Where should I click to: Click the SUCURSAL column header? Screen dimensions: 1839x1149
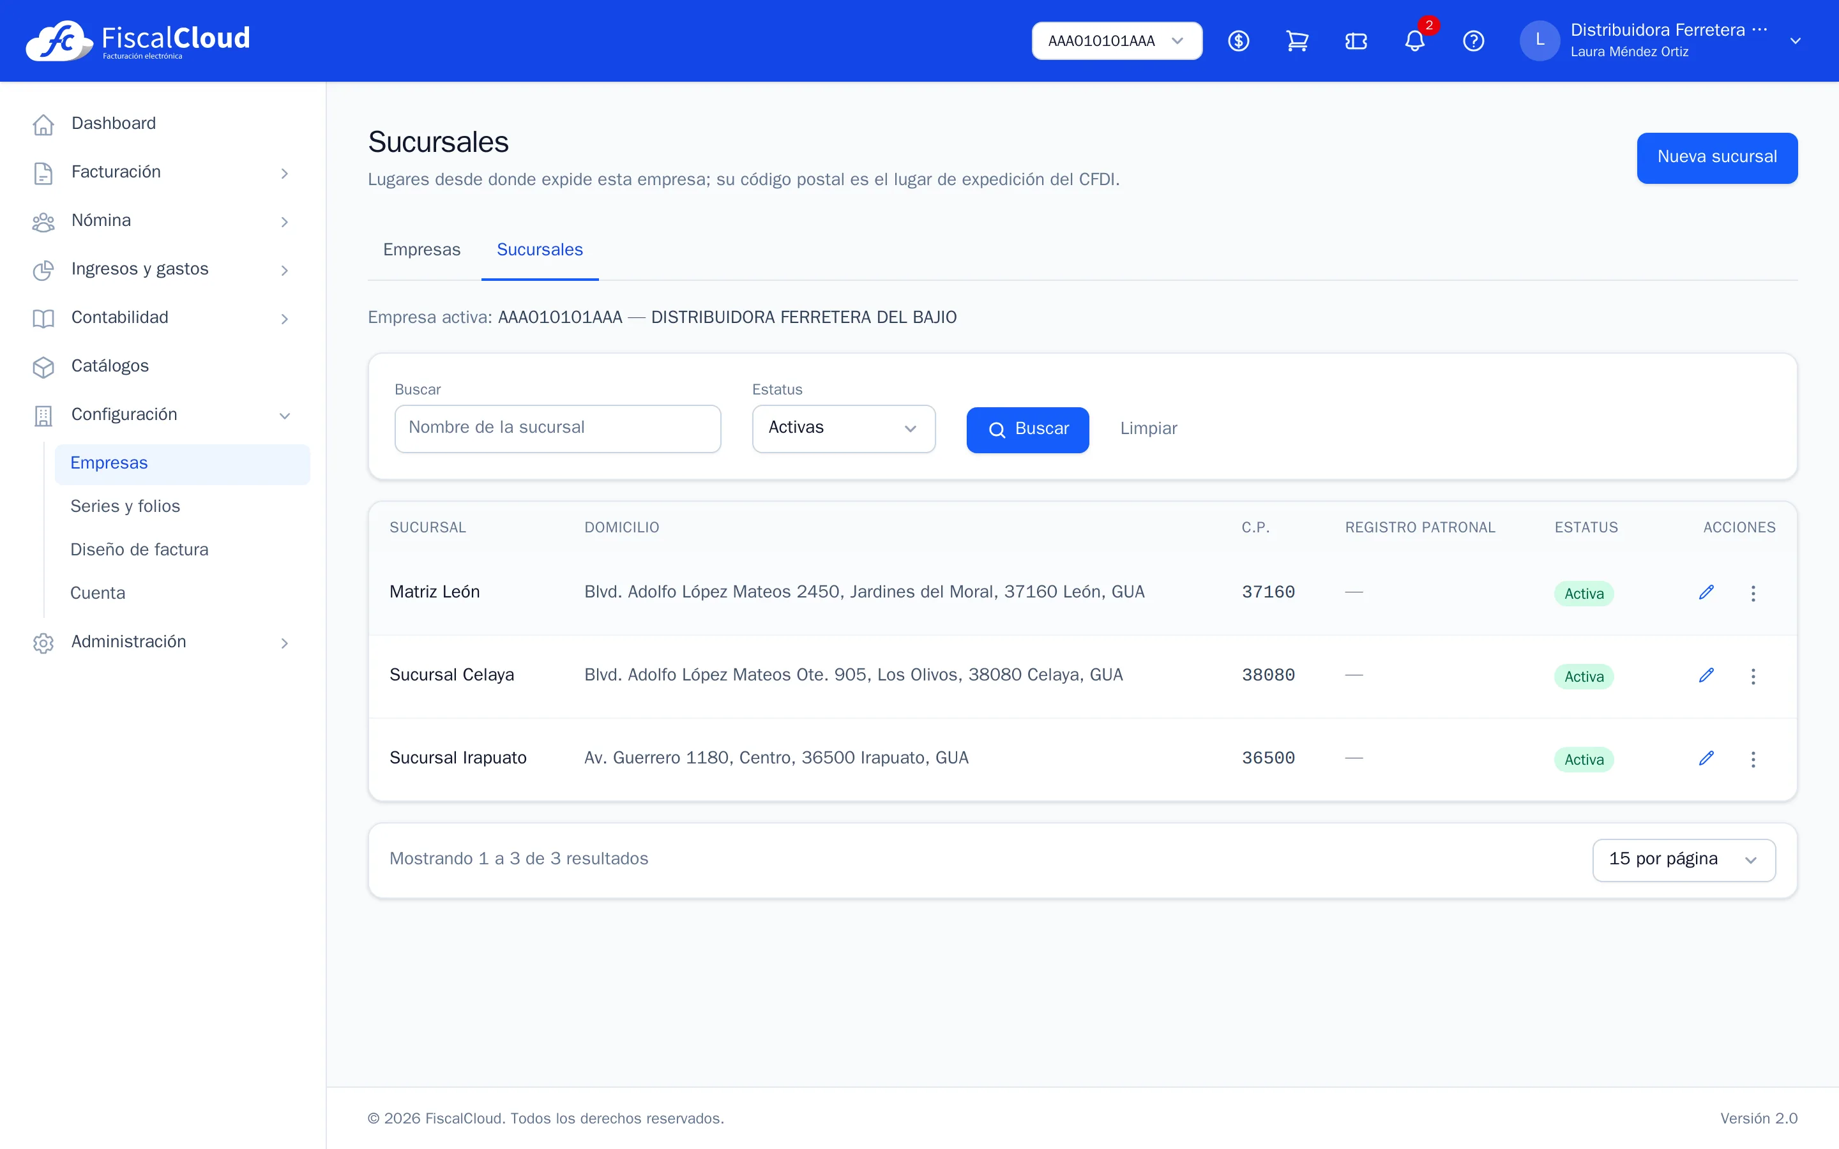tap(428, 527)
